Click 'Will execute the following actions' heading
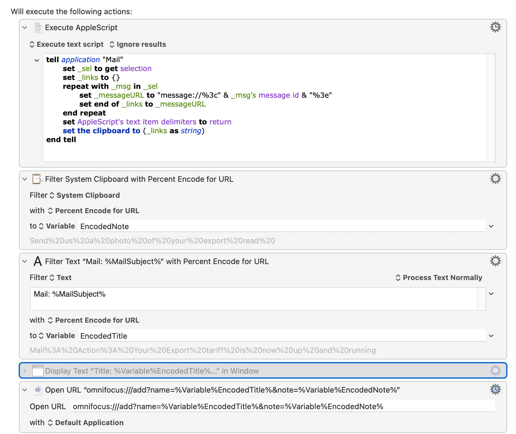The width and height of the screenshot is (516, 434). tap(71, 12)
